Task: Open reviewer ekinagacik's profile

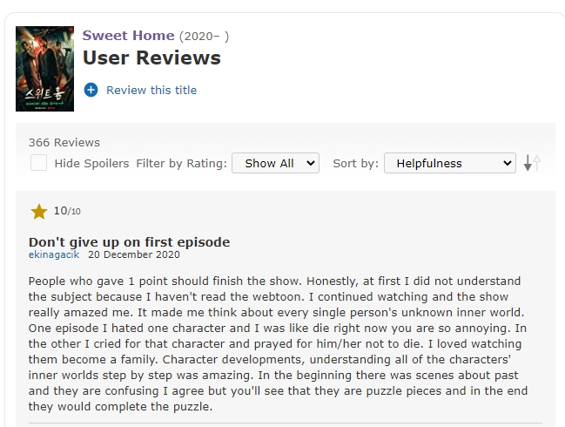Action: 54,254
